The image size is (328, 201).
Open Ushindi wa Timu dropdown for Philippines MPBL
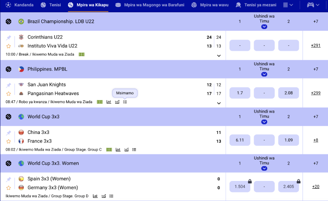click(264, 75)
